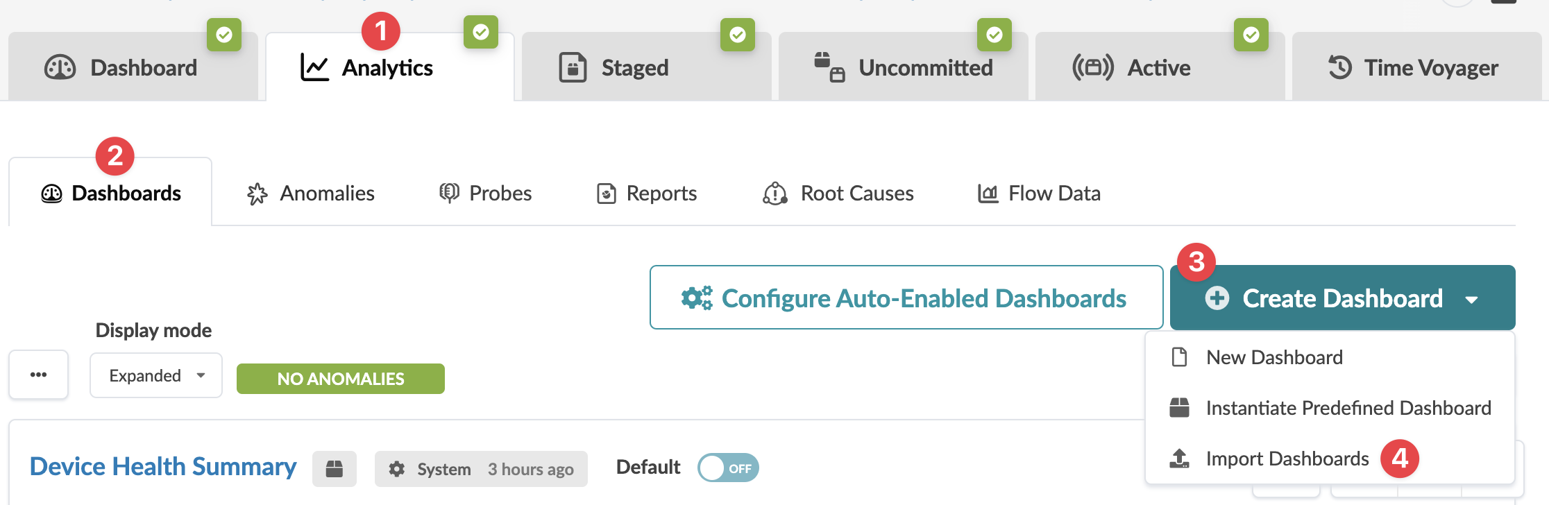Click the Import Dashboards upload icon
The image size is (1549, 505).
pyautogui.click(x=1179, y=459)
